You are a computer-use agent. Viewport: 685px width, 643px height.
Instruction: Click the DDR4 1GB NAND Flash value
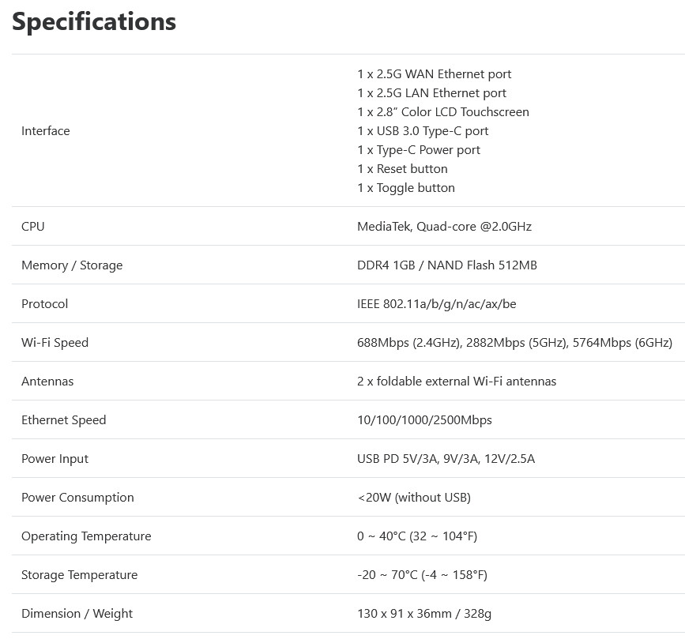pyautogui.click(x=447, y=265)
